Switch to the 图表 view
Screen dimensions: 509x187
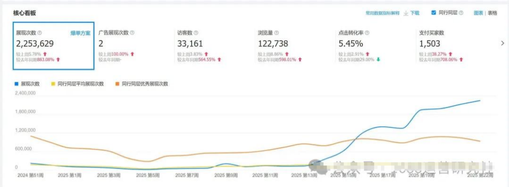(478, 13)
